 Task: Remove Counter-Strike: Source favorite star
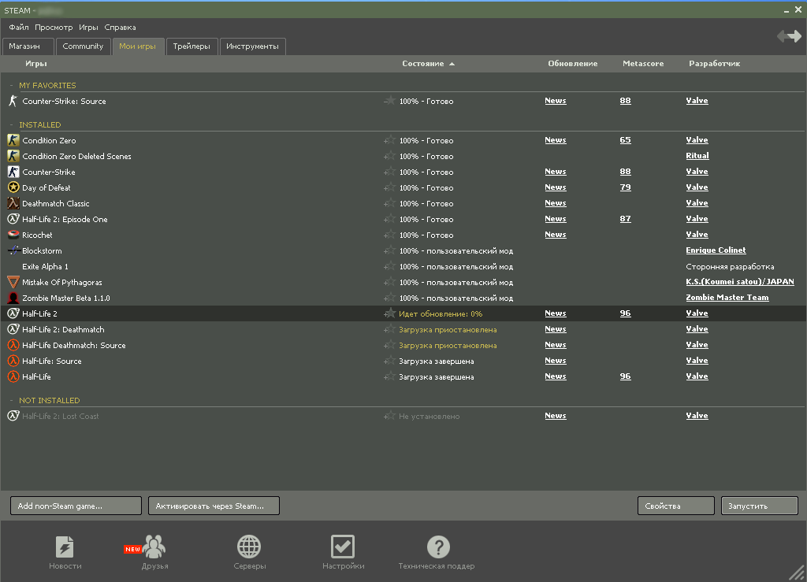389,101
